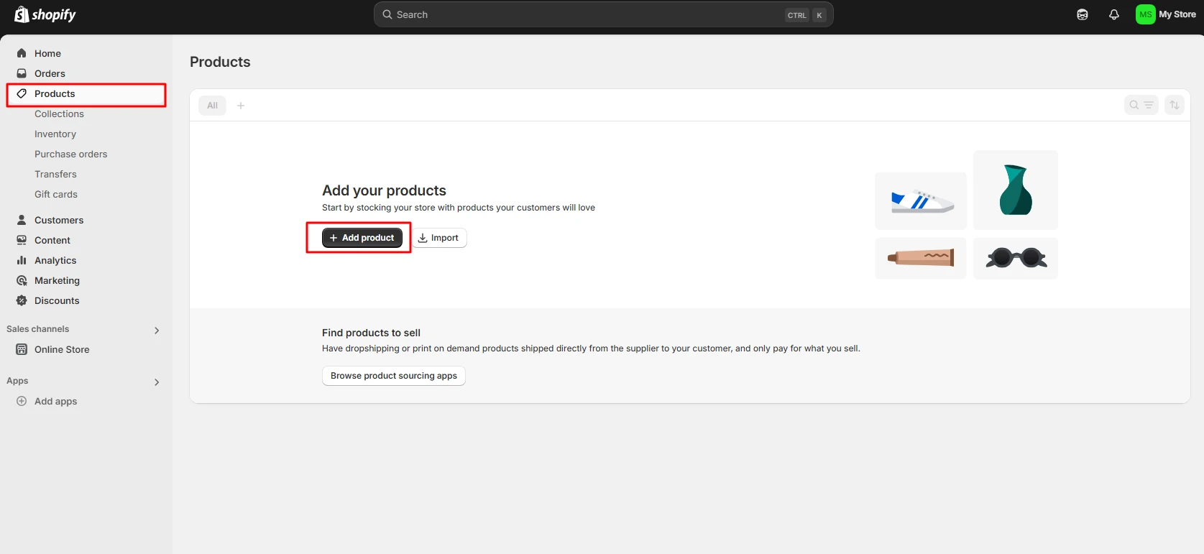Click the Shopify logo in the header

[45, 14]
